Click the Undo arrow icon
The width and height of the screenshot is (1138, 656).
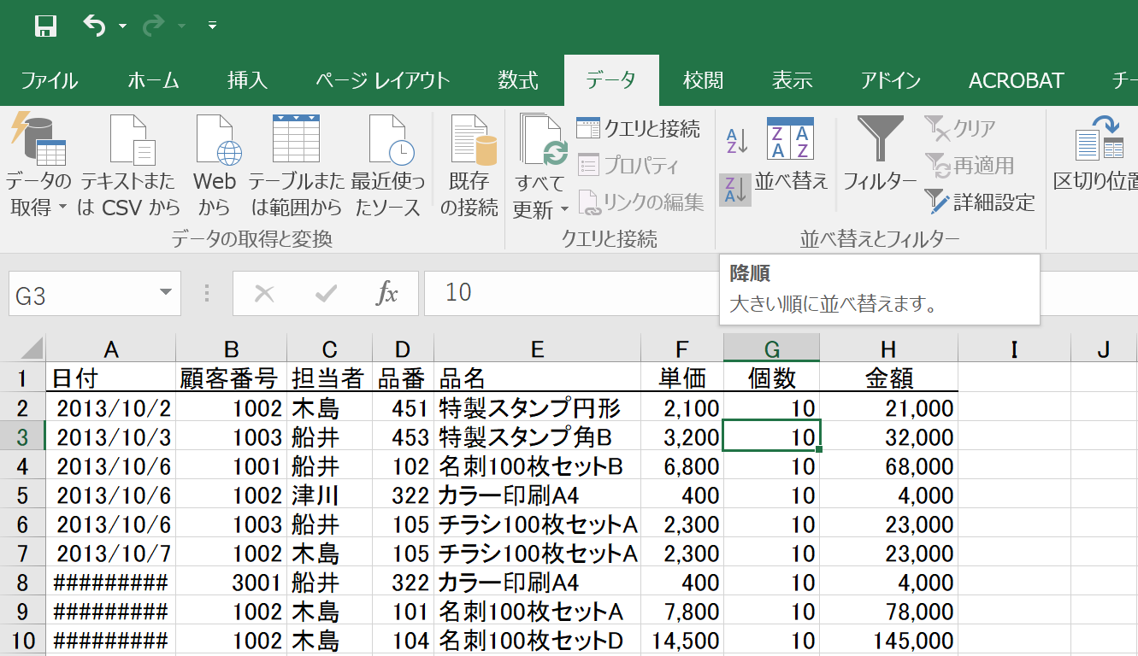pos(94,26)
